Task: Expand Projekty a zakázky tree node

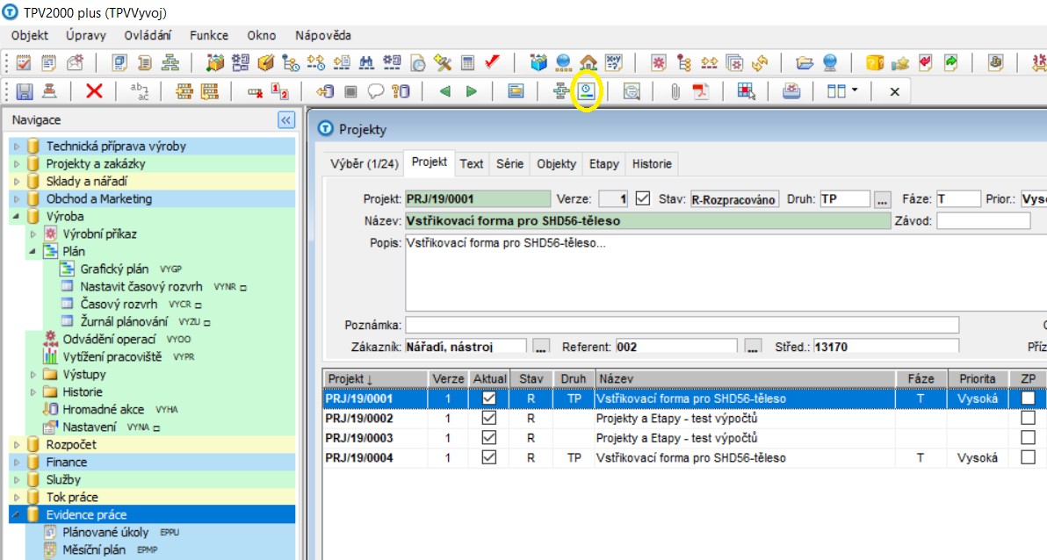Action: click(x=17, y=163)
